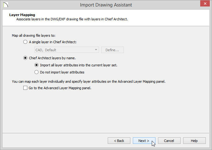The width and height of the screenshot is (212, 150).
Task: Go back with the '< Back' button
Action: point(119,141)
